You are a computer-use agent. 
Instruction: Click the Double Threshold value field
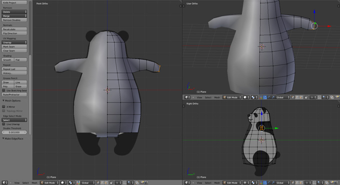click(x=14, y=132)
